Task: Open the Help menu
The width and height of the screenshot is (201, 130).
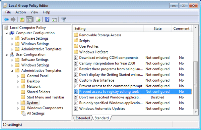Action: (46, 12)
